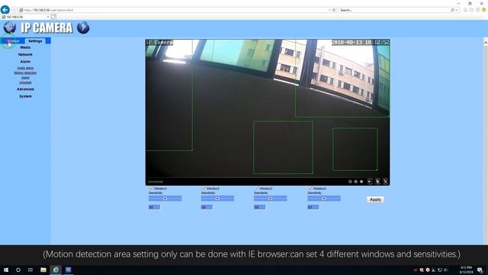
Task: Expand the Media menu section
Action: point(25,47)
